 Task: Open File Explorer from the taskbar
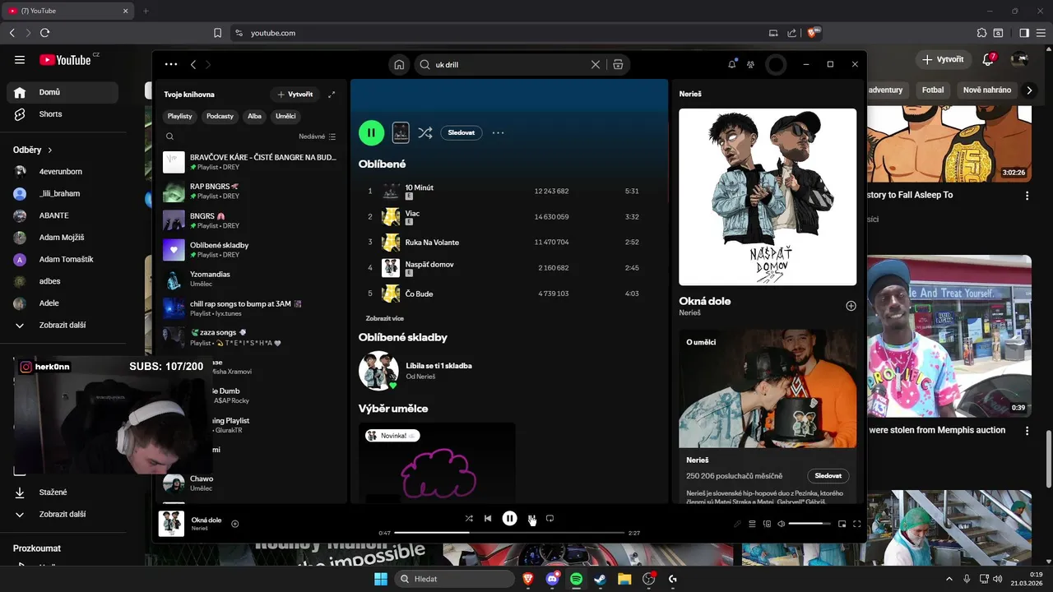coord(624,579)
